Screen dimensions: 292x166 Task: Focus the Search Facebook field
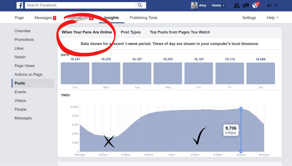pyautogui.click(x=79, y=5)
